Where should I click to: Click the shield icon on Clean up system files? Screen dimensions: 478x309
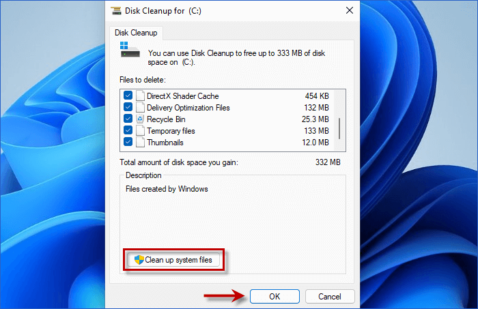pyautogui.click(x=139, y=260)
